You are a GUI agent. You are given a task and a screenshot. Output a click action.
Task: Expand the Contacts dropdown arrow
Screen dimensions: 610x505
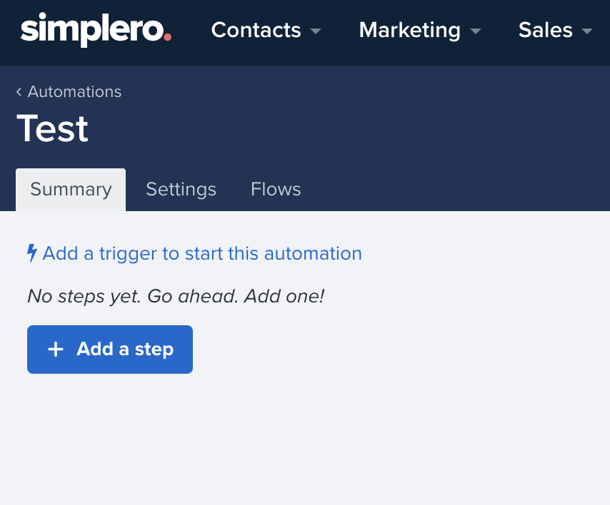(316, 31)
